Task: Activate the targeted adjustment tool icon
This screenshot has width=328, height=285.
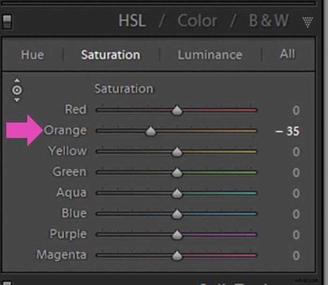Action: [x=17, y=90]
